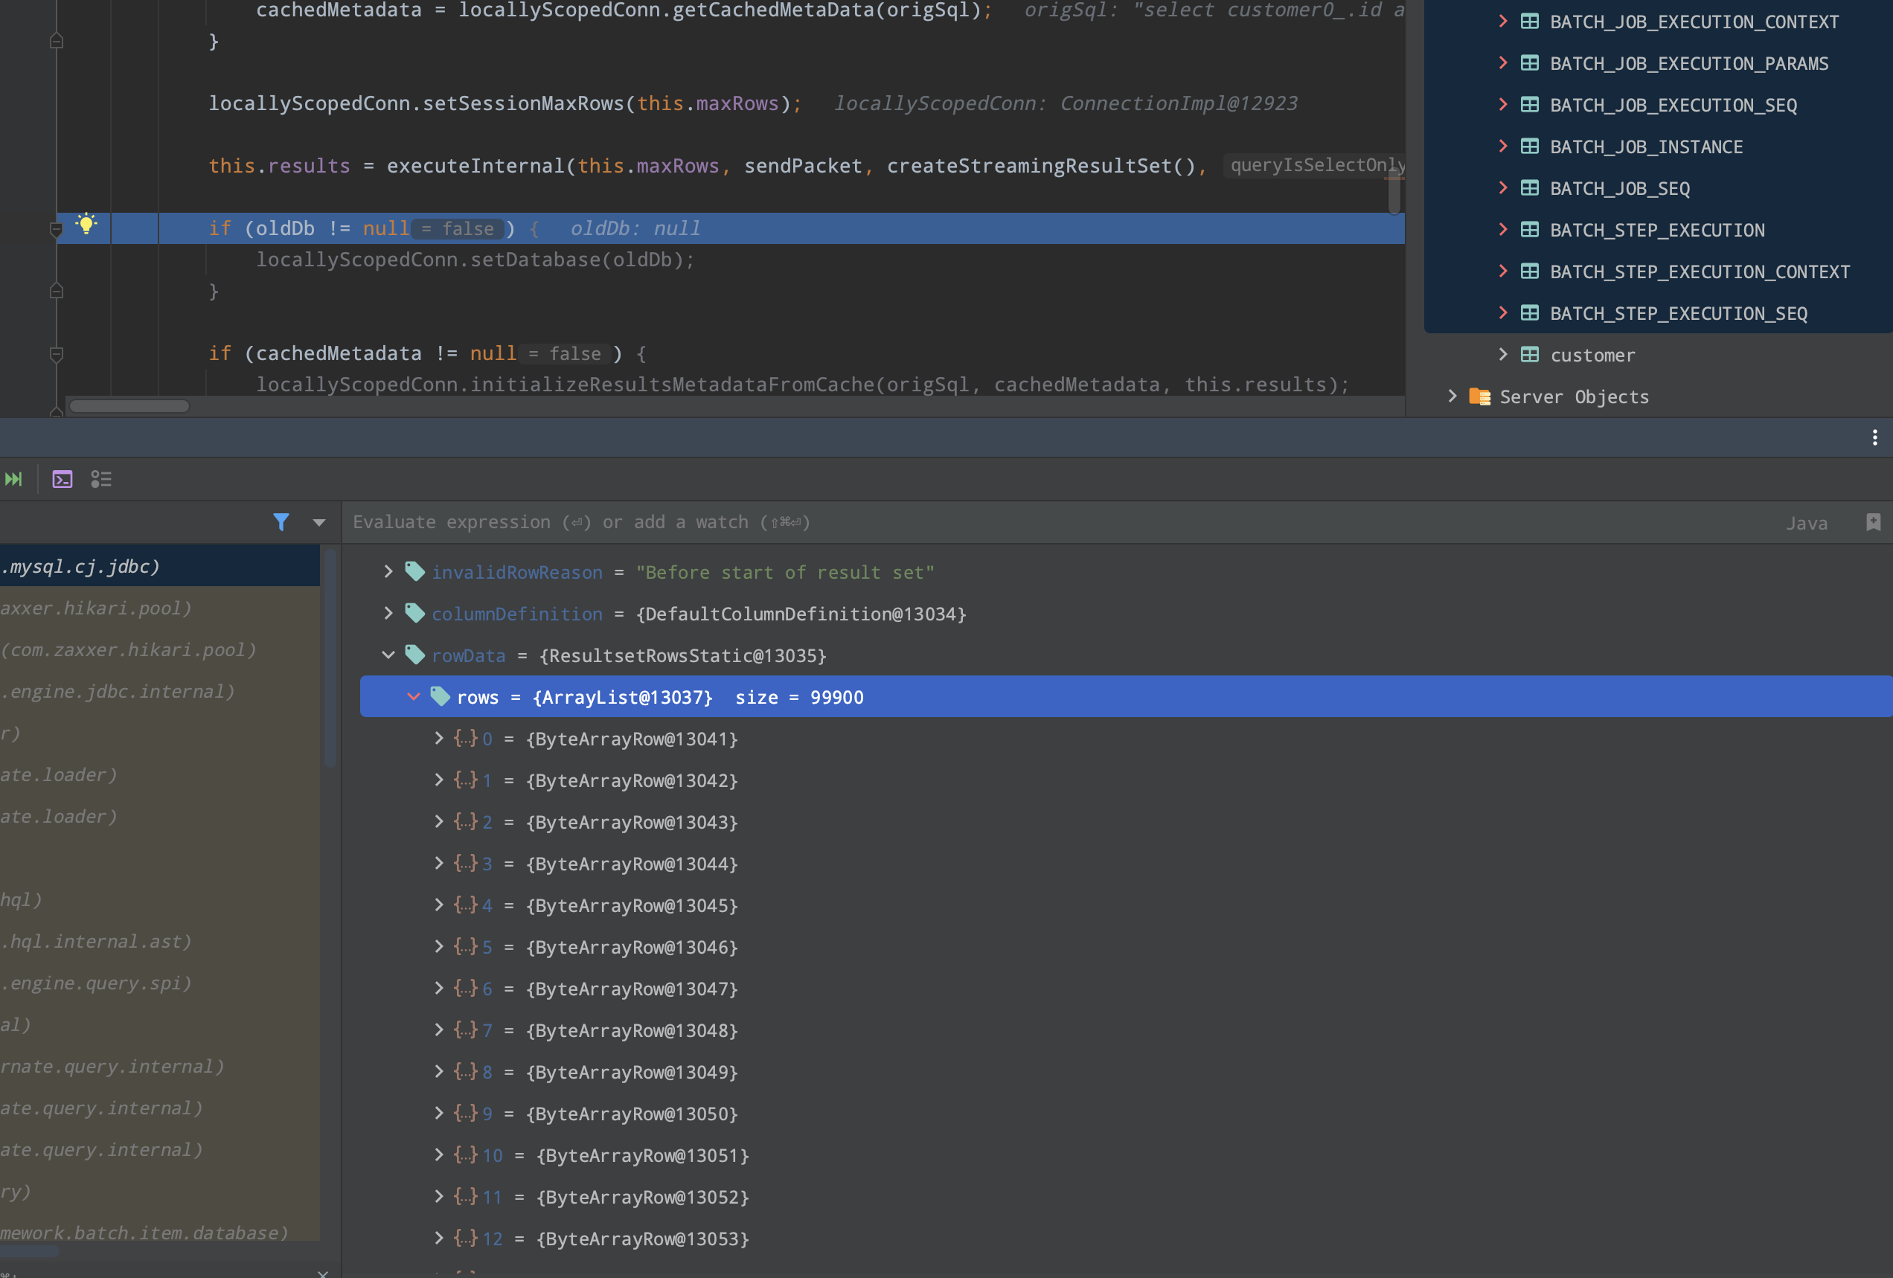1893x1278 pixels.
Task: Open the debugger console icon
Action: 63,479
